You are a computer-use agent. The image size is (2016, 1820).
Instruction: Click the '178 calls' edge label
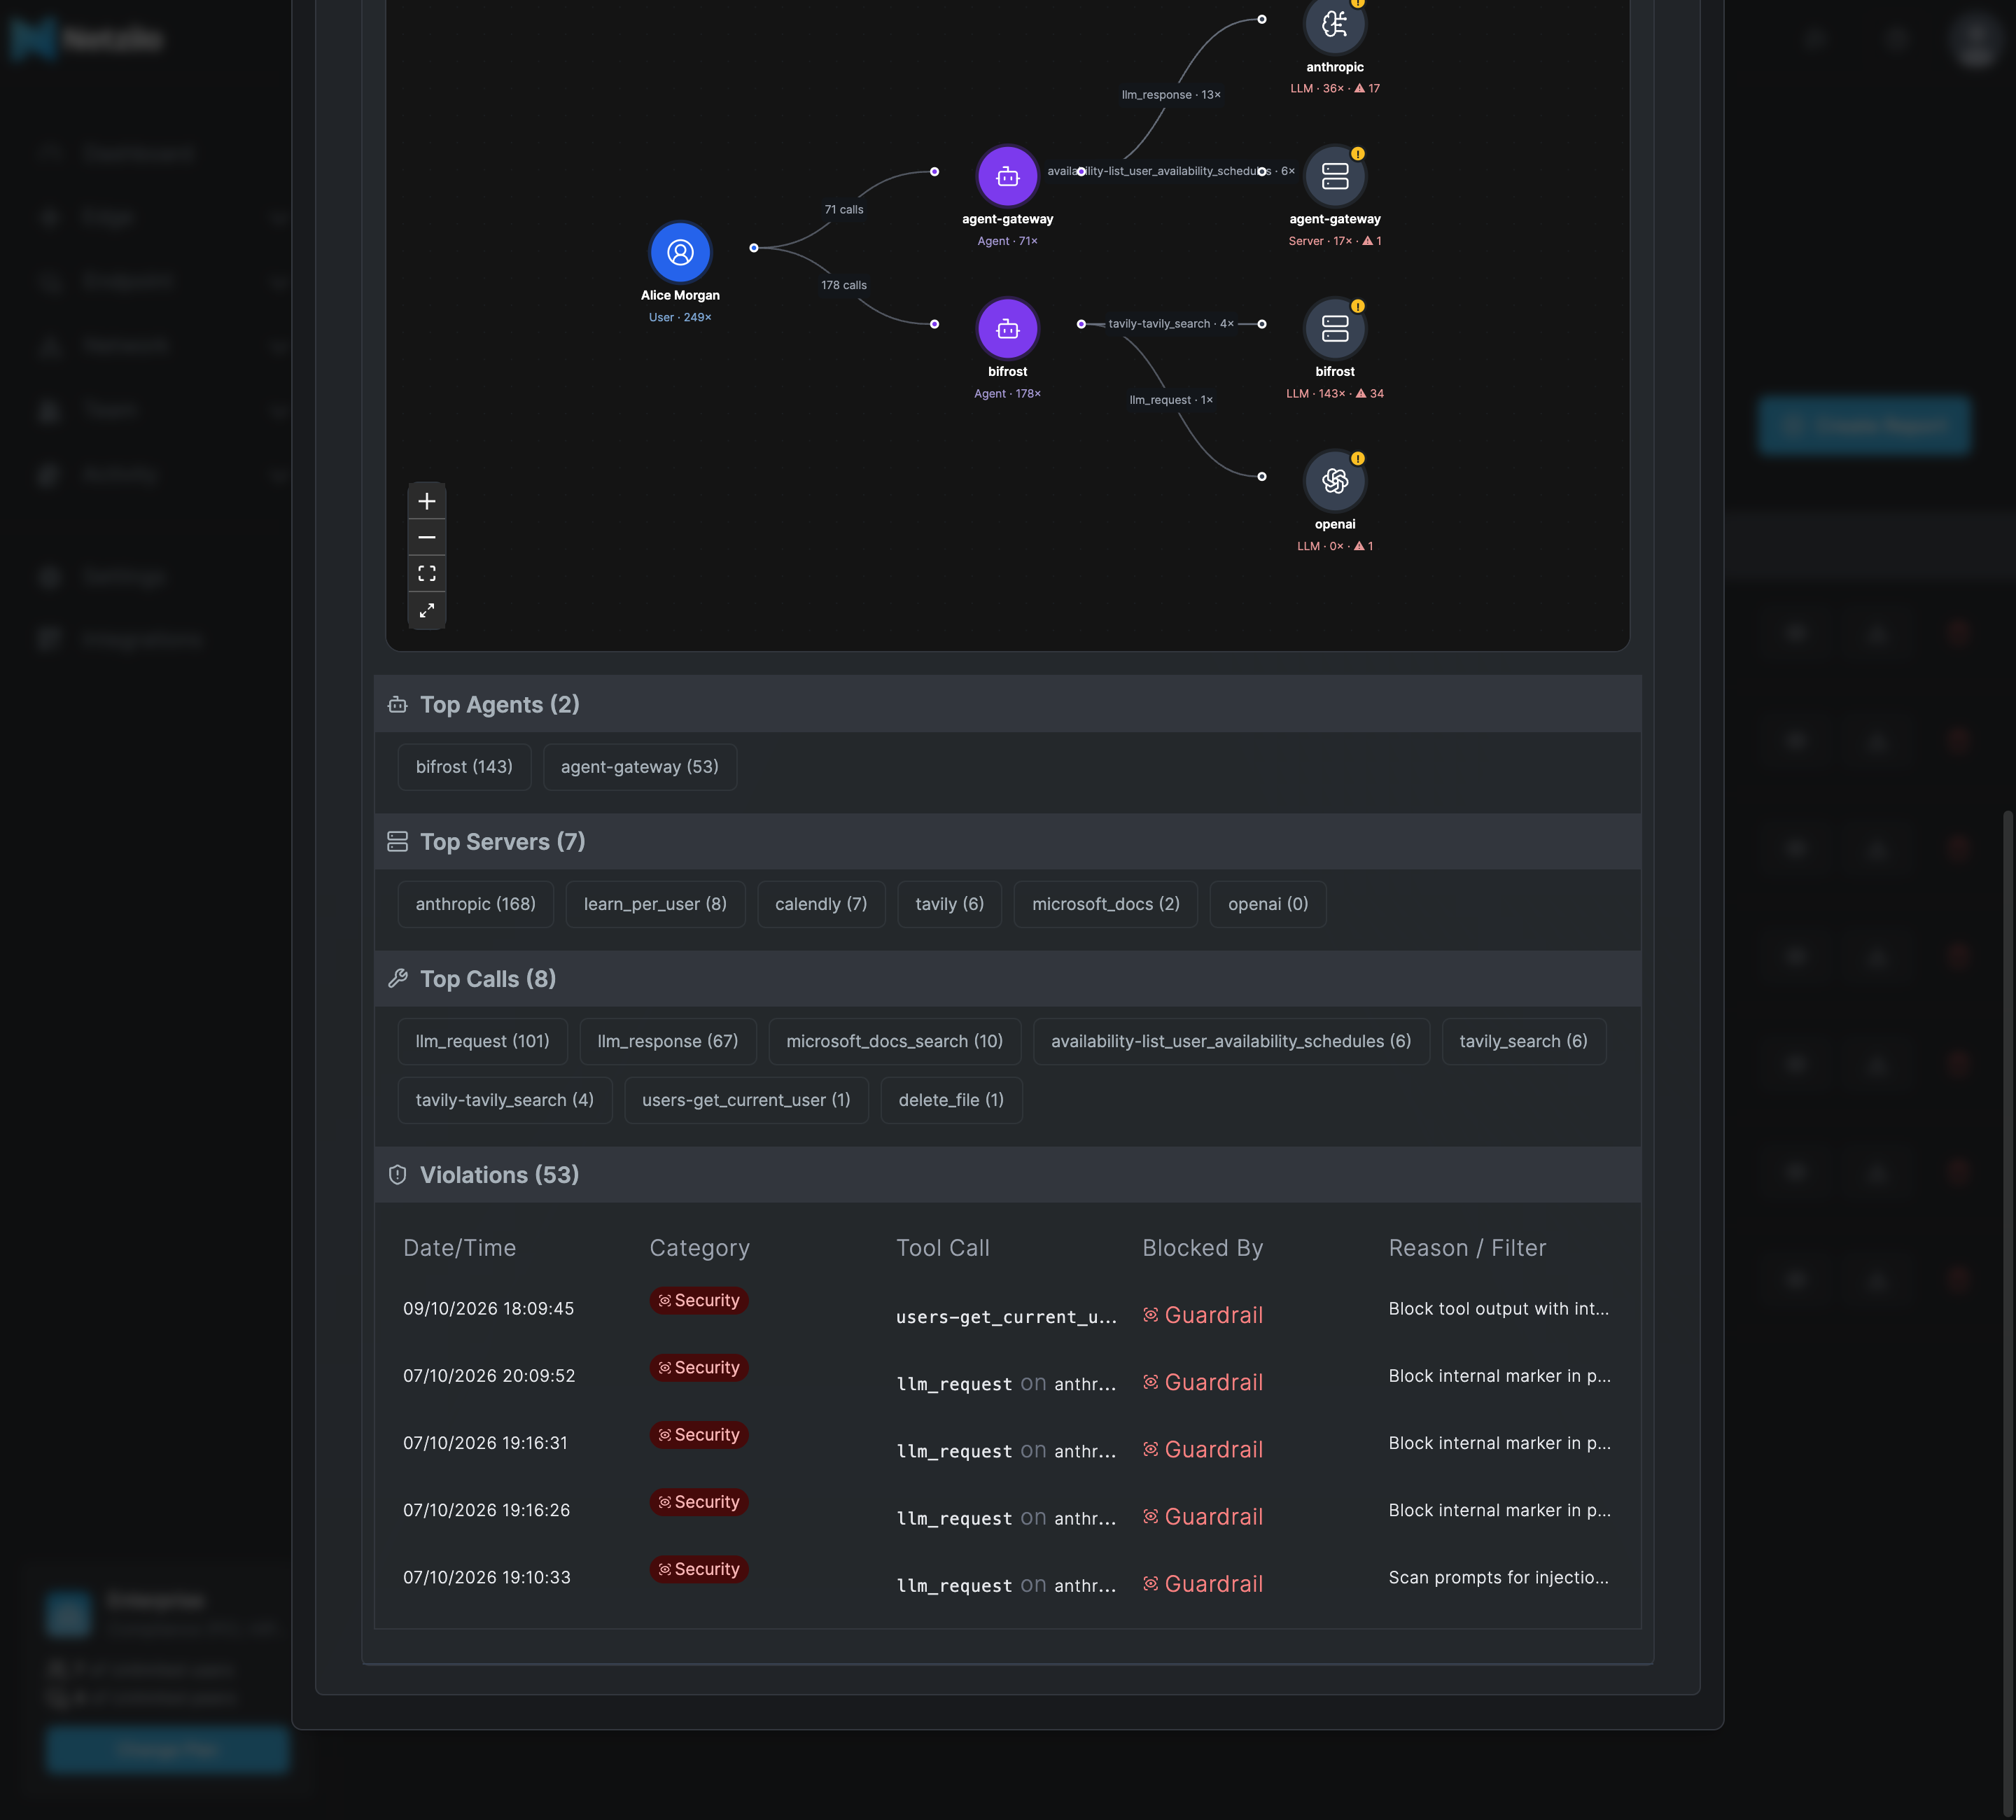pos(844,286)
